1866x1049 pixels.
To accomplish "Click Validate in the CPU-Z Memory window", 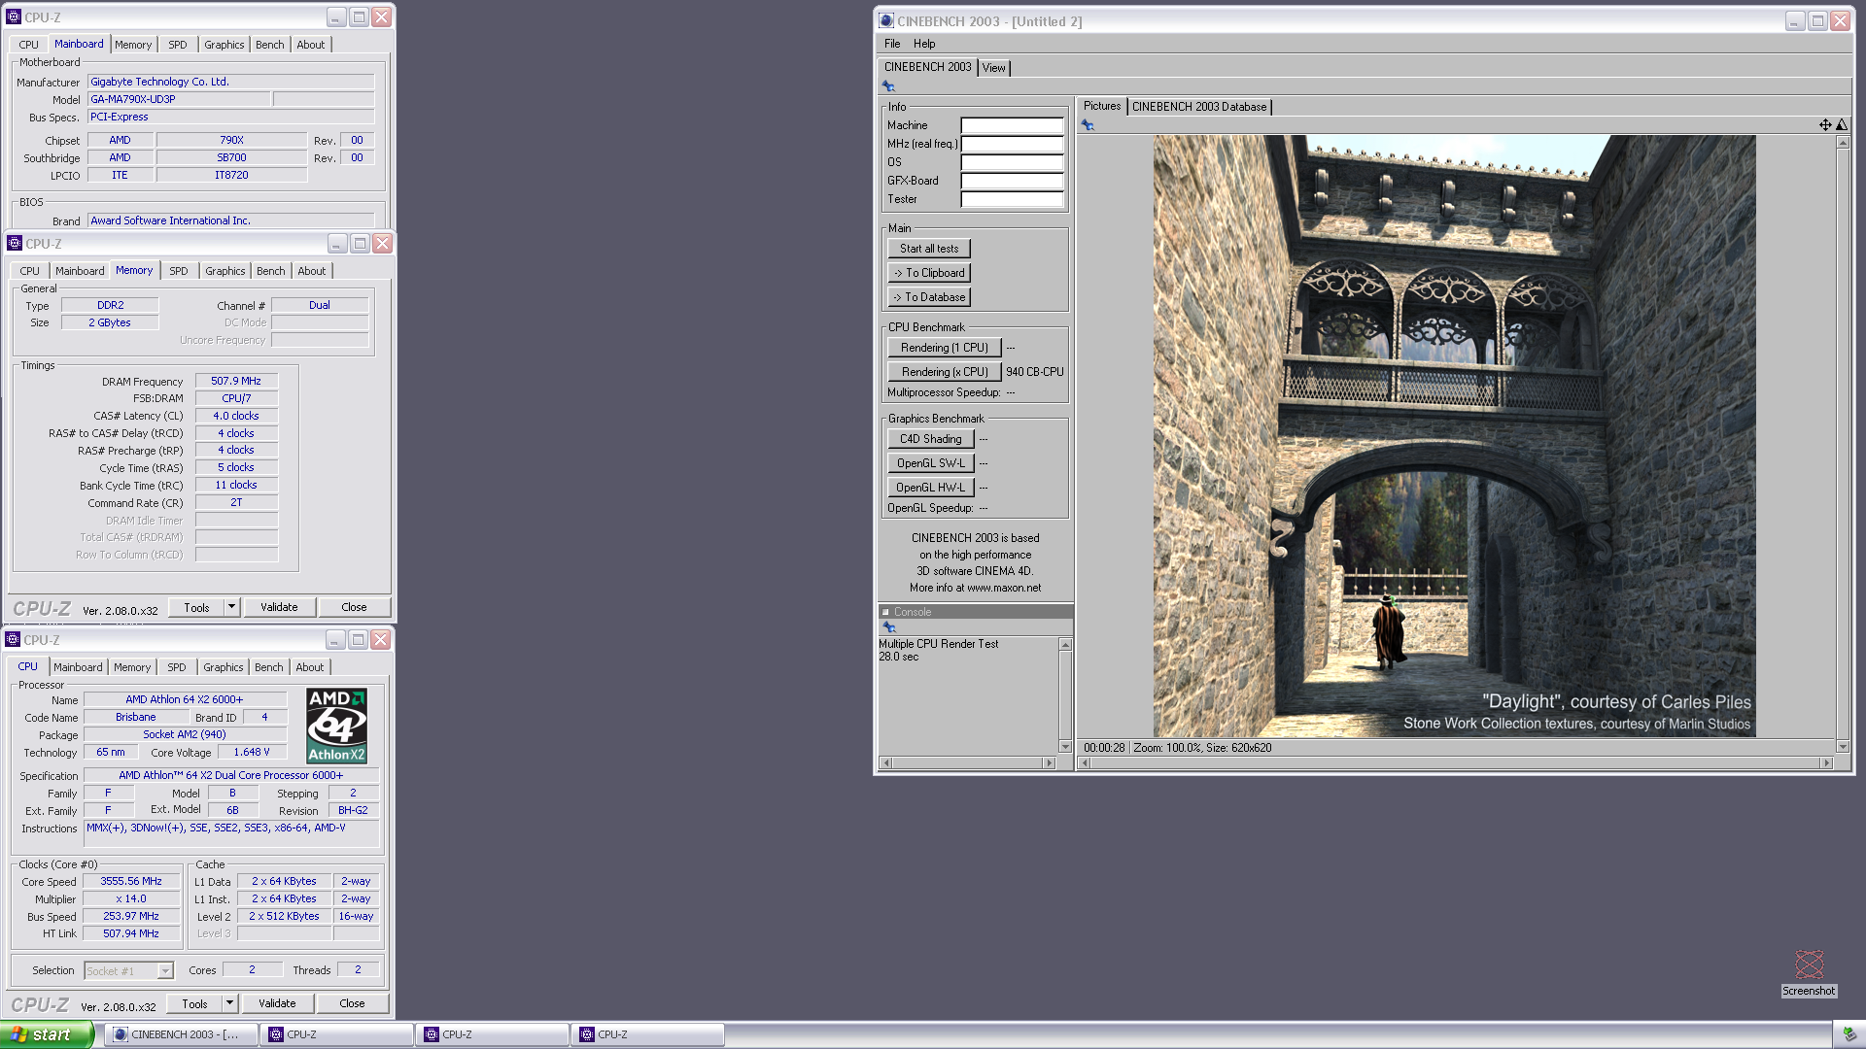I will point(279,607).
